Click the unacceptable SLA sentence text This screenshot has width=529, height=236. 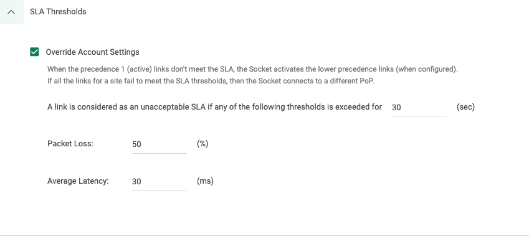pos(214,107)
